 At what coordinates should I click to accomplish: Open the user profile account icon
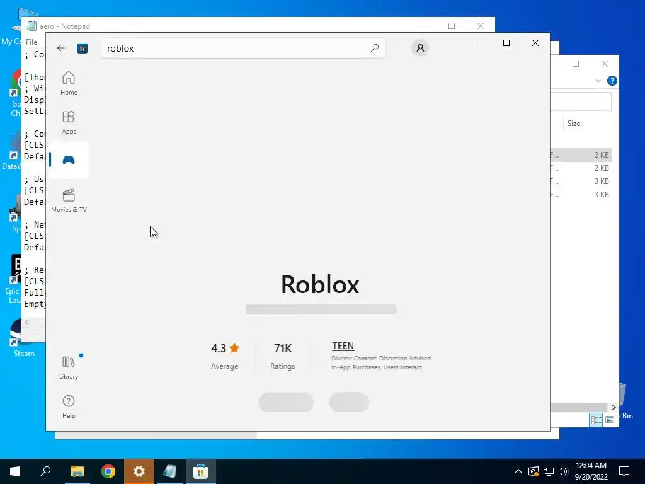420,48
